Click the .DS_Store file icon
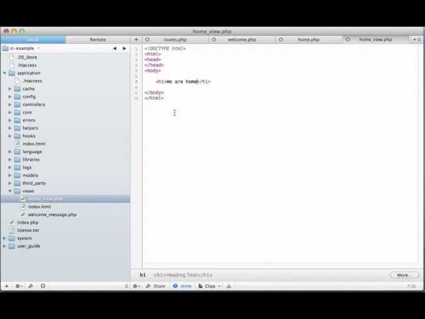 [12, 57]
